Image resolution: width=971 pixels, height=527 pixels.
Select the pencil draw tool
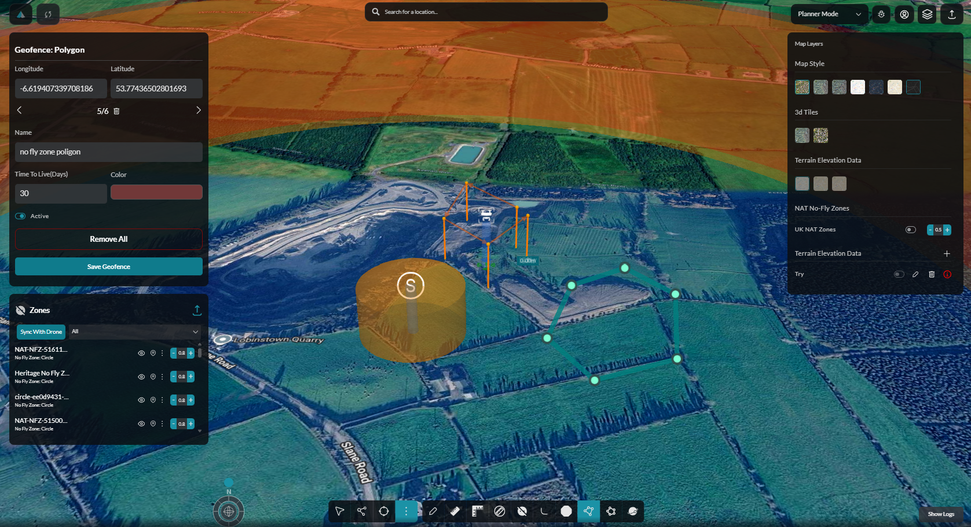(x=433, y=511)
